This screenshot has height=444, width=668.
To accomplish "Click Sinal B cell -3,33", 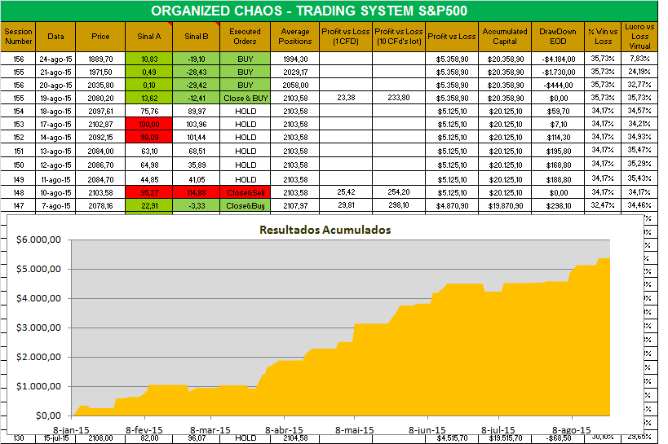I will point(197,205).
